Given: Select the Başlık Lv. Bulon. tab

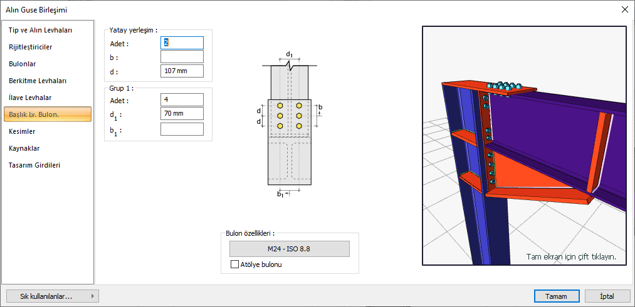Looking at the screenshot, I should point(48,114).
